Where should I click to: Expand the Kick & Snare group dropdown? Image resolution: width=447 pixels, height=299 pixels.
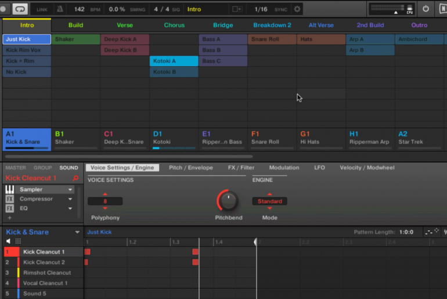coord(77,232)
